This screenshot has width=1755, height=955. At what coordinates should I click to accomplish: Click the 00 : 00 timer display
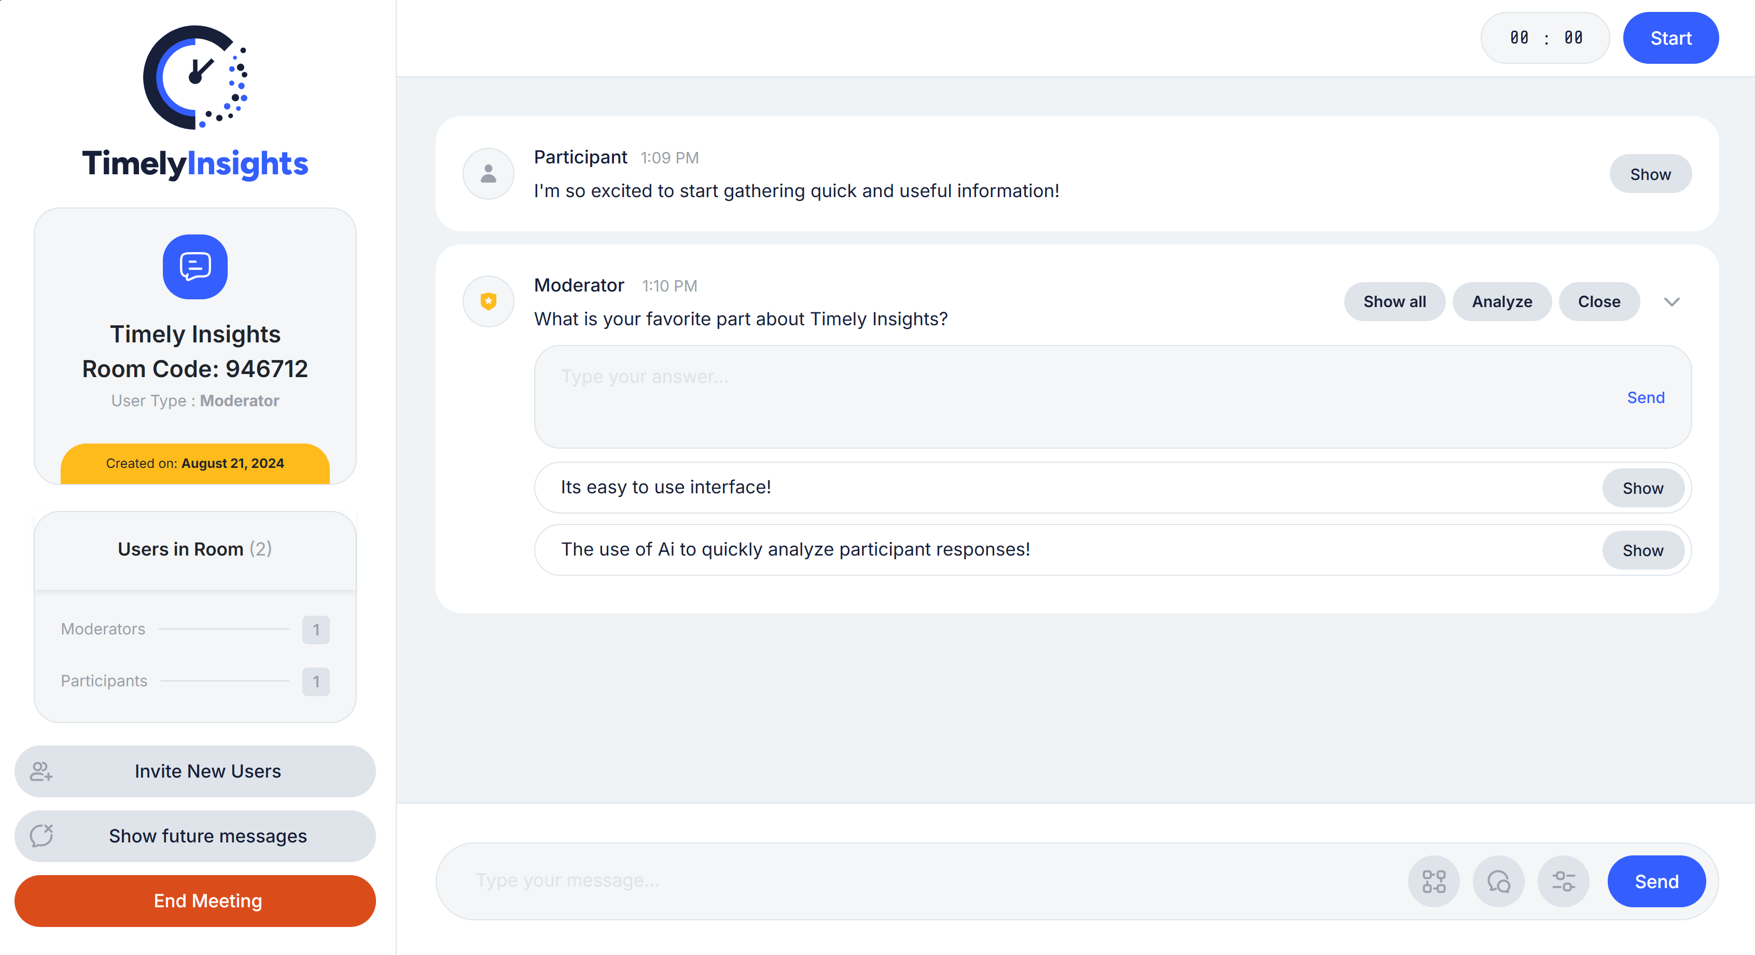[1544, 38]
